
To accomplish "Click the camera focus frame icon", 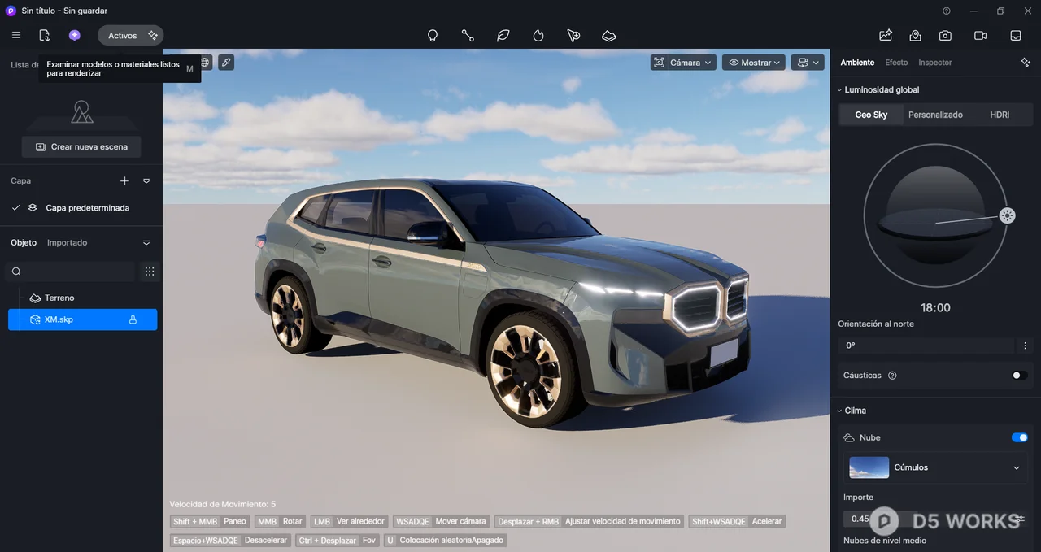I will point(660,63).
